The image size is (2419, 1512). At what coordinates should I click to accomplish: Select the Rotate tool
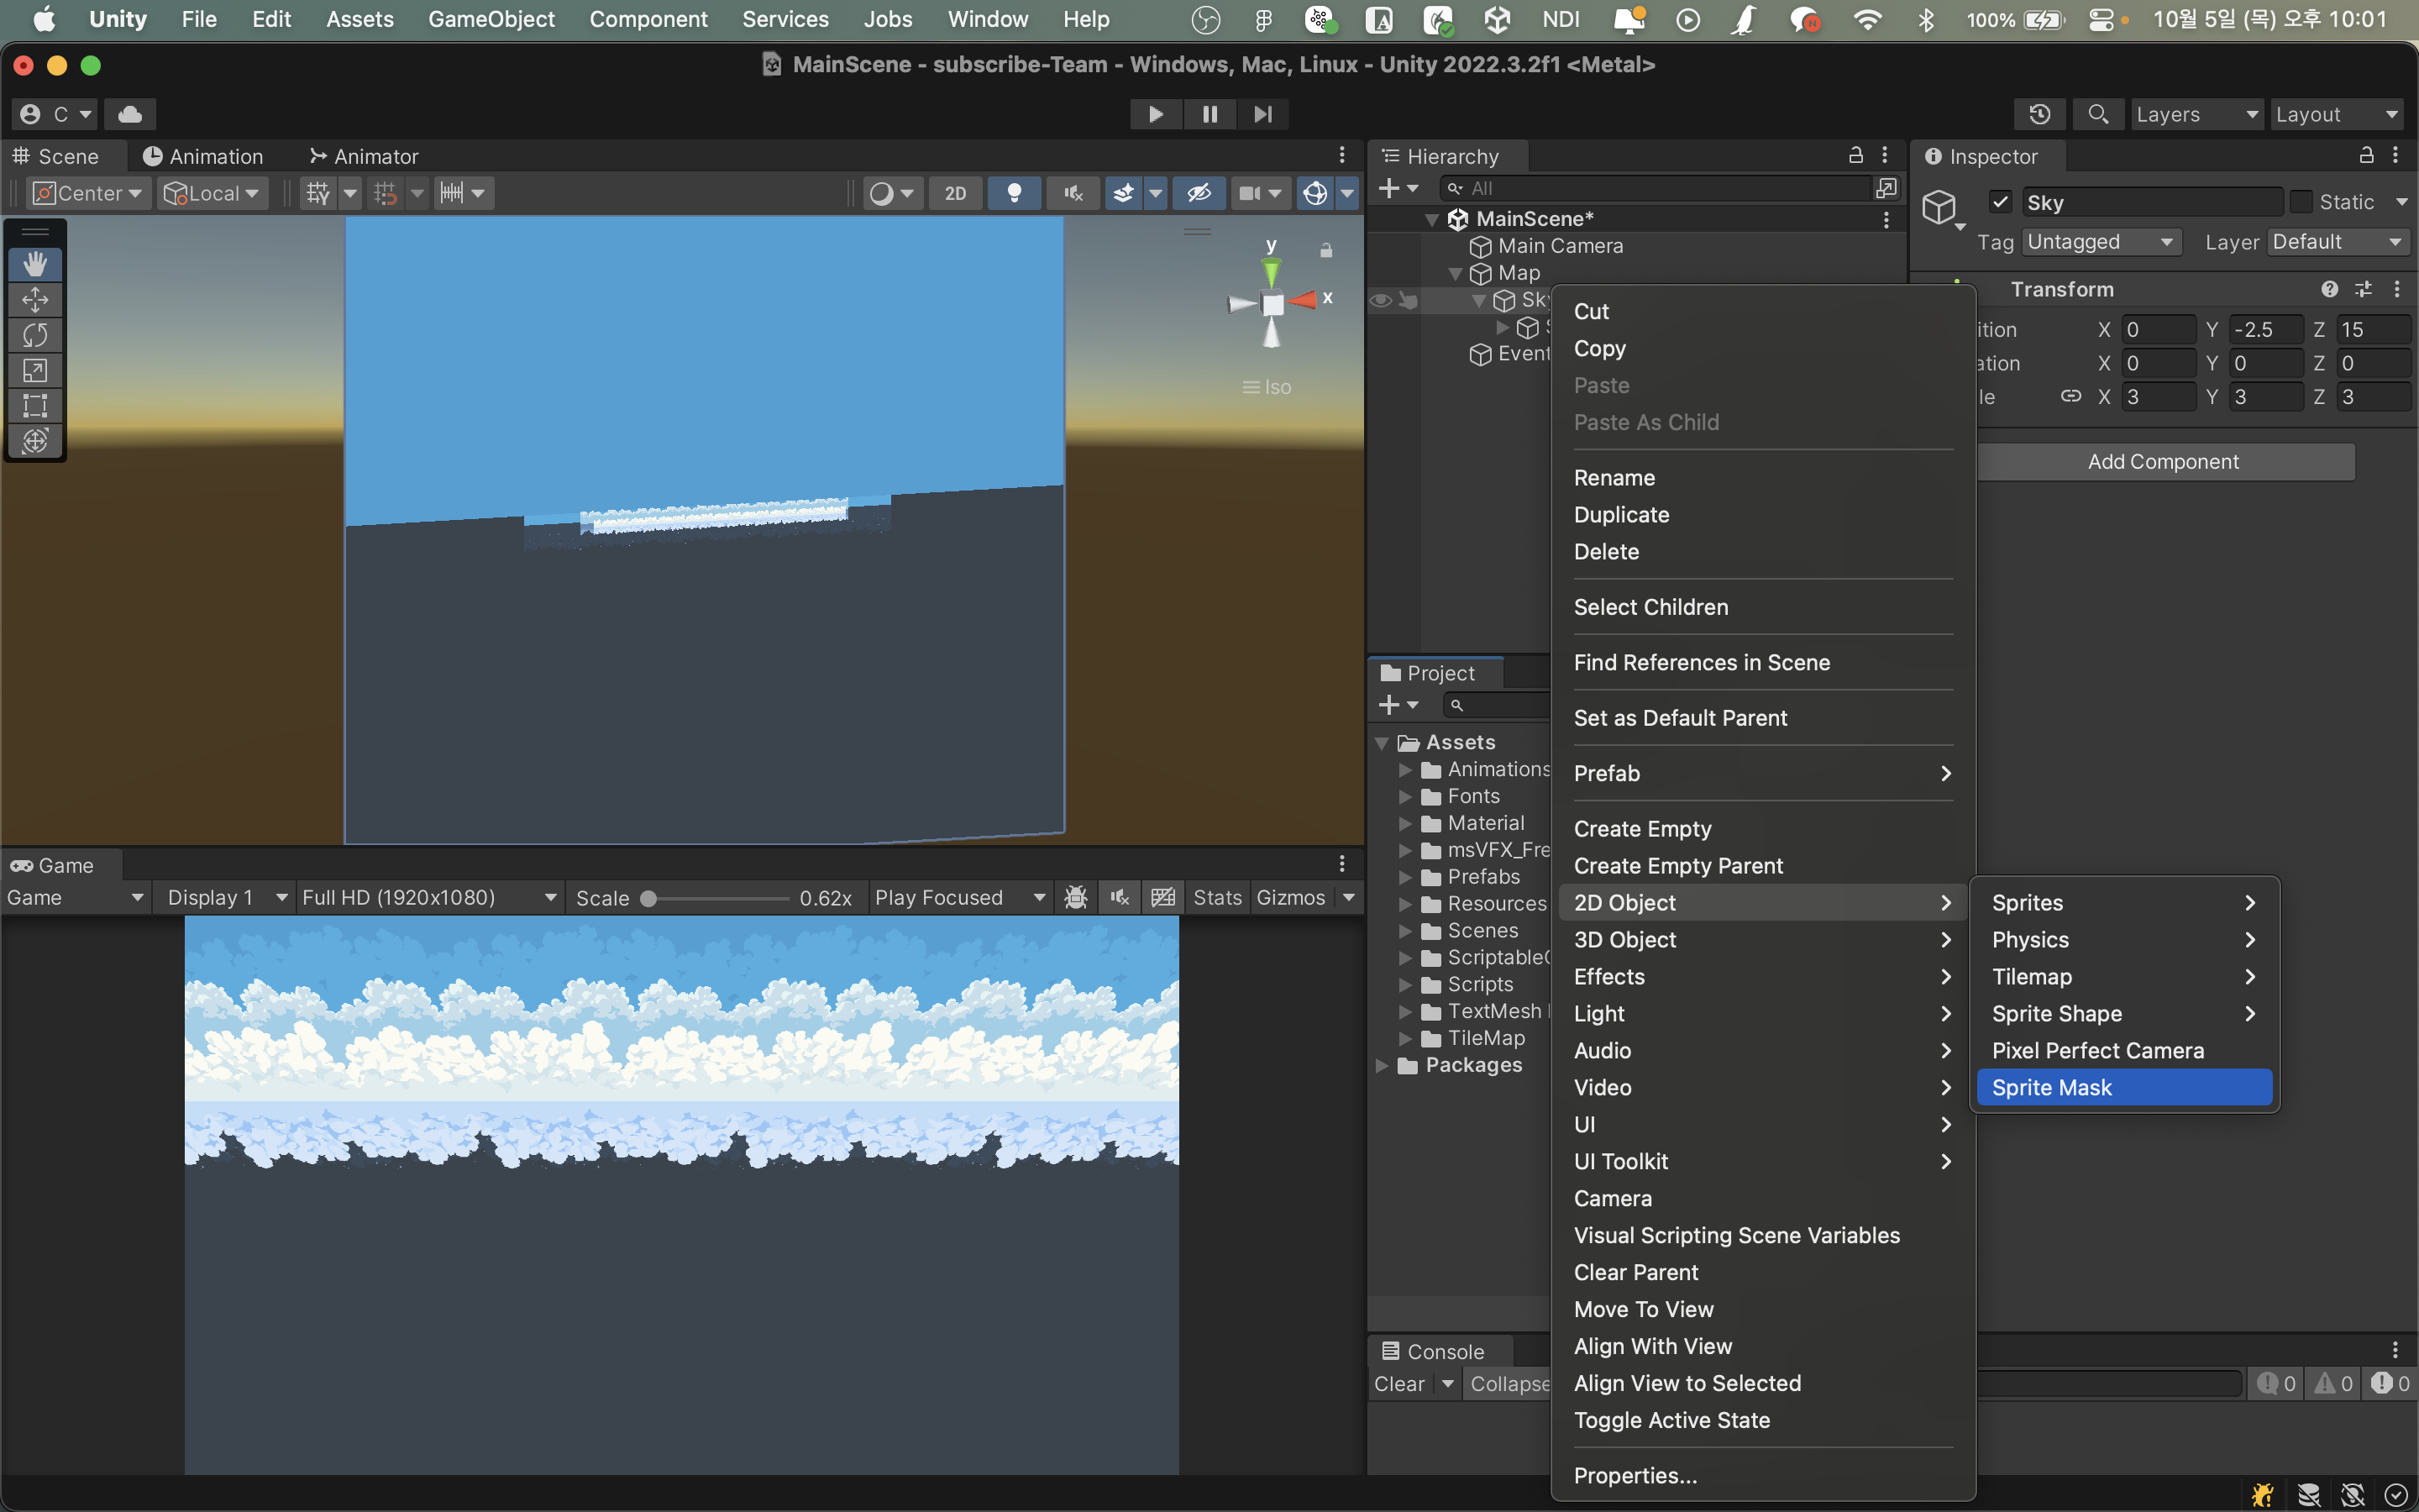35,335
